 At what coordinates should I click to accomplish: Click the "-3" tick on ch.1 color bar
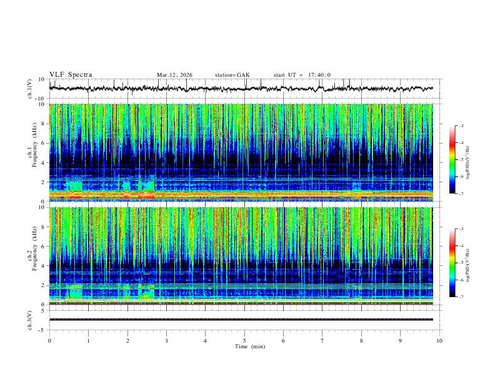[461, 125]
